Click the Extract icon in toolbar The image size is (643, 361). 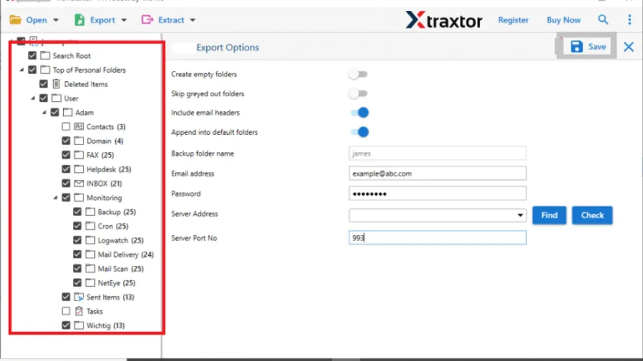[x=147, y=20]
